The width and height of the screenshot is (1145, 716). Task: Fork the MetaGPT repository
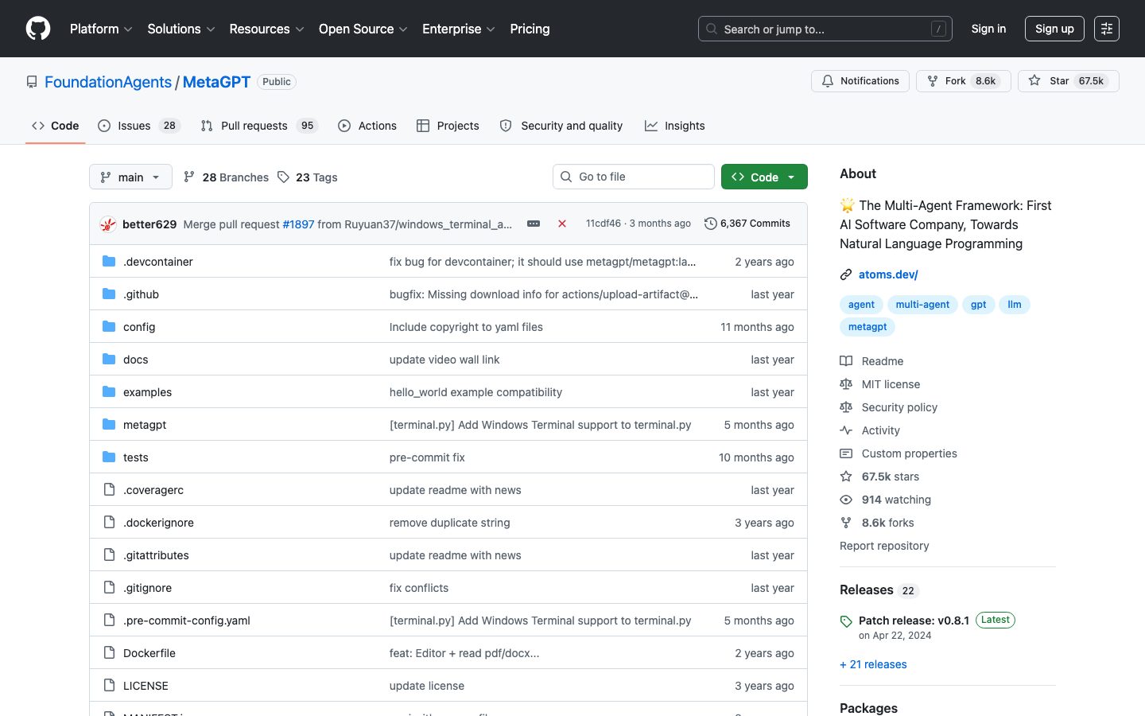coord(964,81)
